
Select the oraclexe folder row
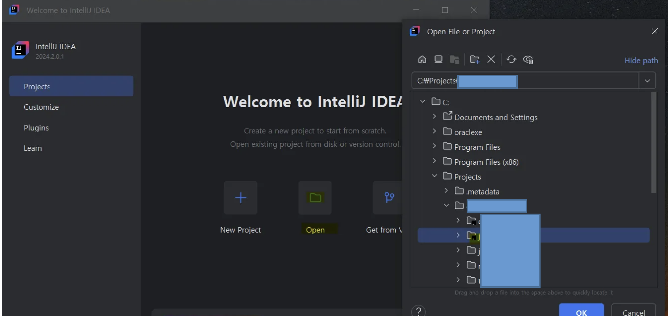[x=534, y=132]
